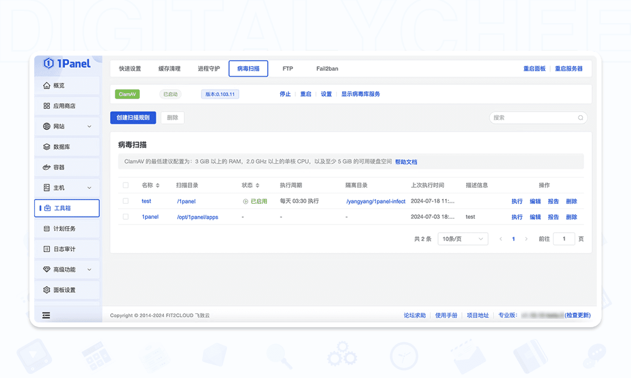
Task: Click the 计划任务 calendar icon
Action: click(47, 229)
